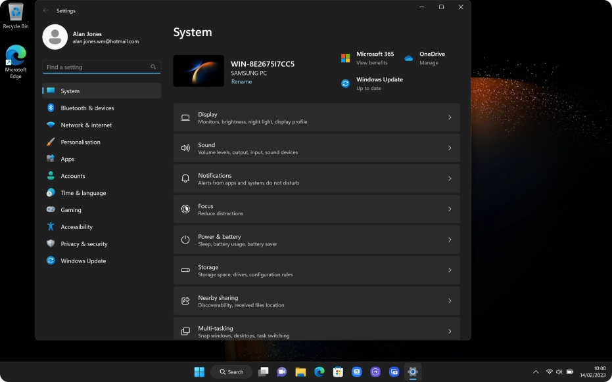This screenshot has width=612, height=382.
Task: Open the Notifications bell icon
Action: pos(185,178)
